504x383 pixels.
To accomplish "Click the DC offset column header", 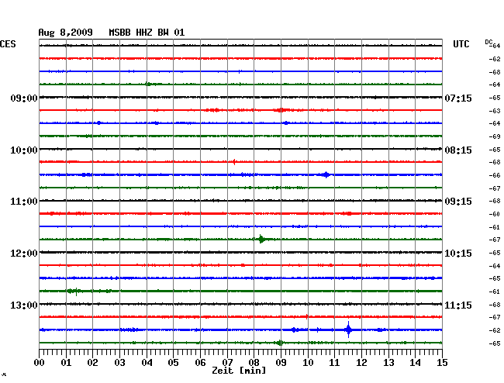I will (x=488, y=41).
